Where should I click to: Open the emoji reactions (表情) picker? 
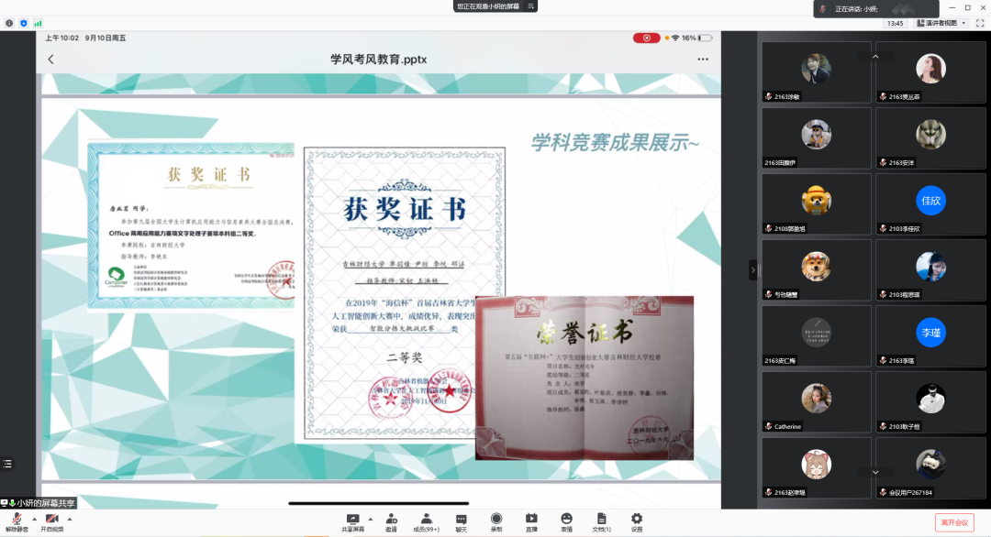[566, 521]
